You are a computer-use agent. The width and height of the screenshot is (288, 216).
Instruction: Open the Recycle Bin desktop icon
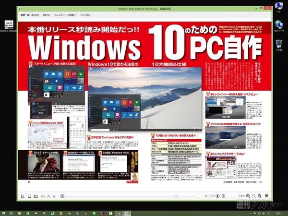pyautogui.click(x=279, y=45)
